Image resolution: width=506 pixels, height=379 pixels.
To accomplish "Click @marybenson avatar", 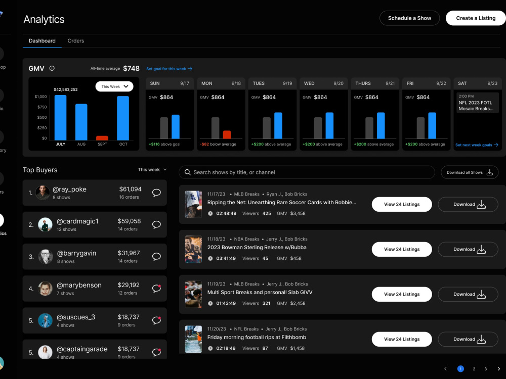I will point(45,289).
